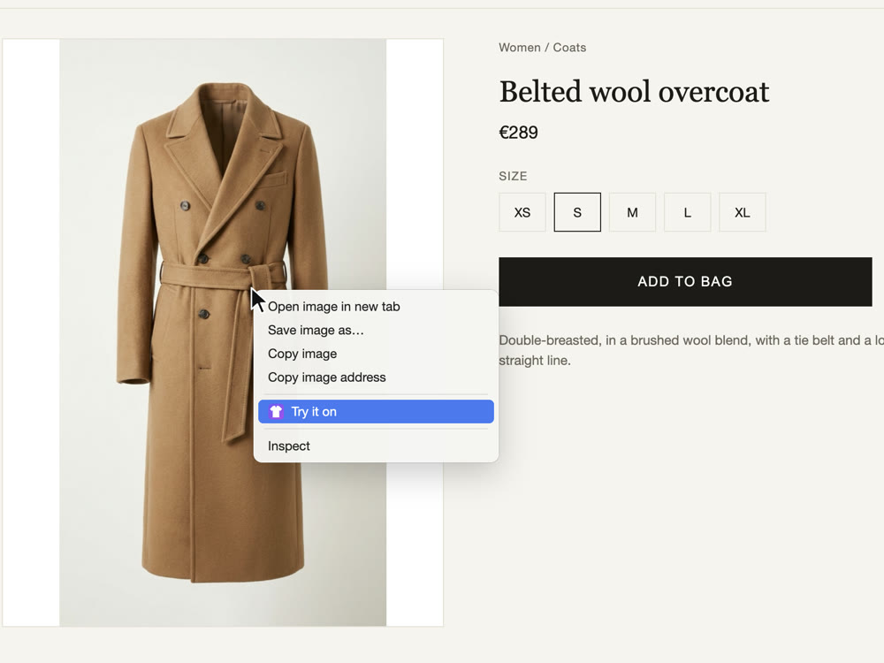This screenshot has width=884, height=663.
Task: Add the overcoat with the 'ADD TO BAG' button
Action: pos(685,282)
